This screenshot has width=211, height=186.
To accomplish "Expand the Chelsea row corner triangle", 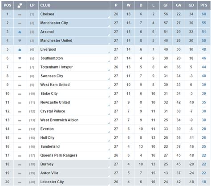I will [109, 17].
